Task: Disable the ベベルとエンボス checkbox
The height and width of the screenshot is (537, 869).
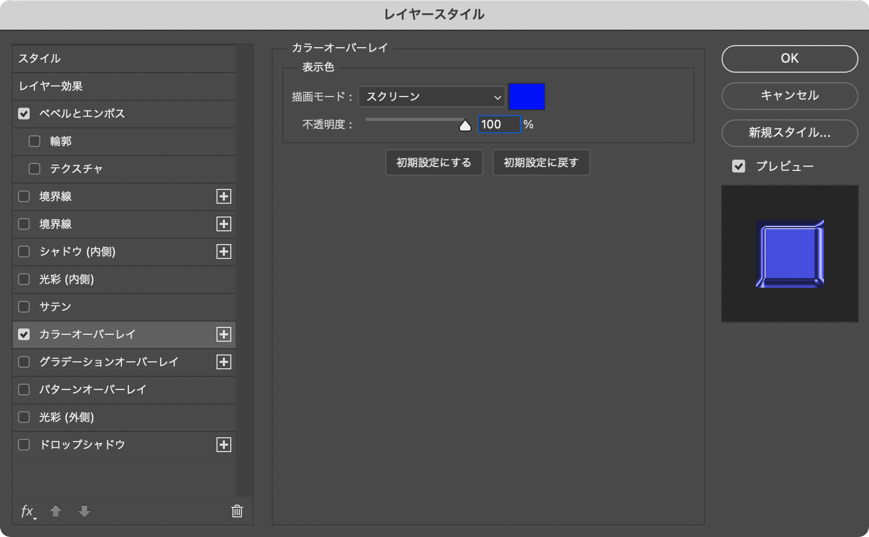Action: [x=24, y=114]
